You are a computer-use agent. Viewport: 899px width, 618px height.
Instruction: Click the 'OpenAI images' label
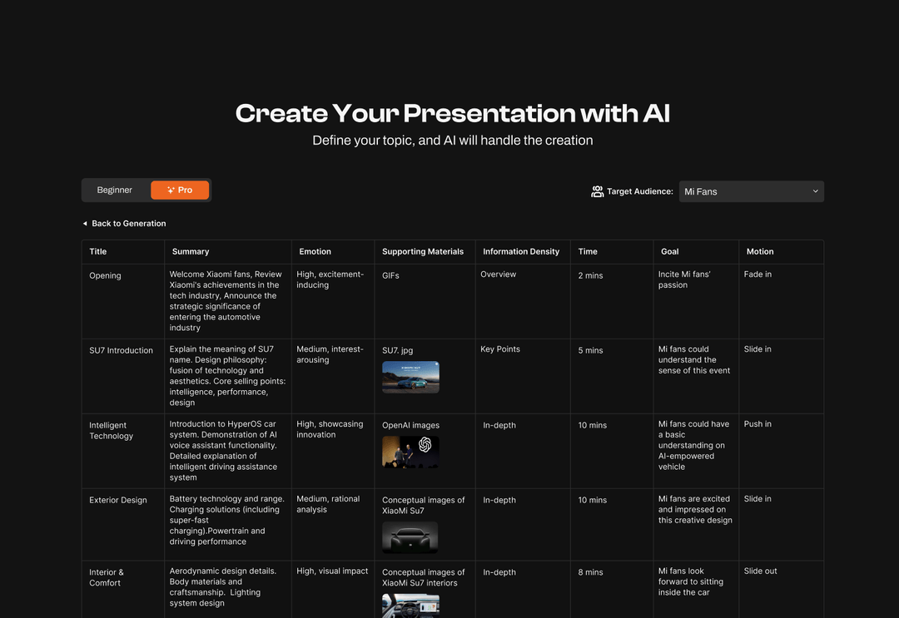410,426
